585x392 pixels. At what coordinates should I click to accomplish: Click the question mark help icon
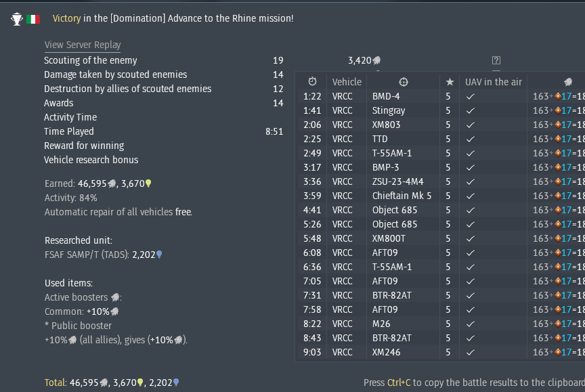click(x=496, y=60)
